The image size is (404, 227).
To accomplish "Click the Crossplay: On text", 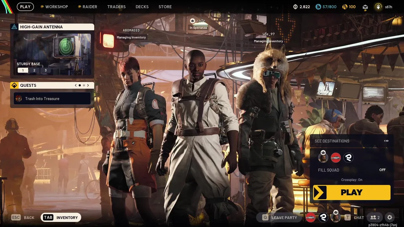I will tap(352, 180).
